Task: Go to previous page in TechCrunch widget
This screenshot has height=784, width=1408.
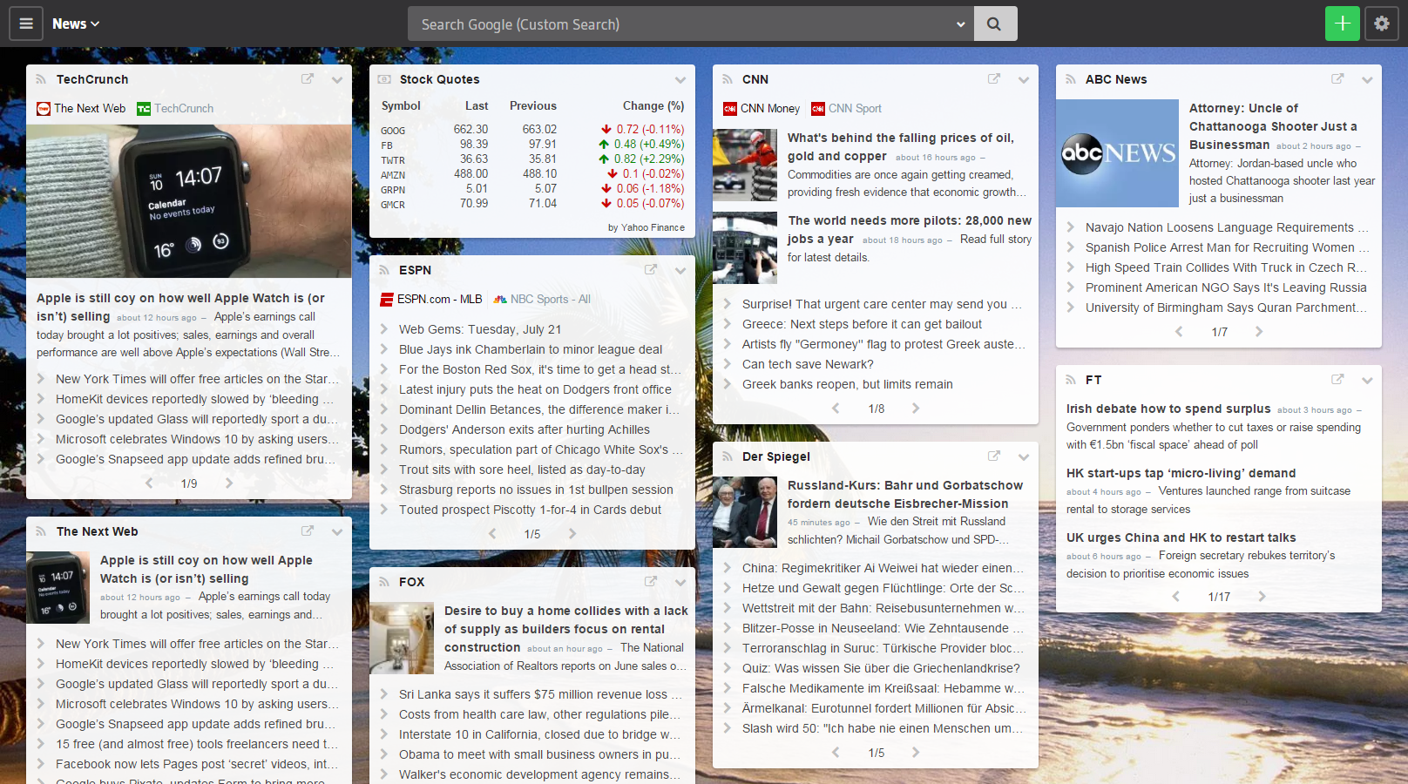Action: [149, 483]
